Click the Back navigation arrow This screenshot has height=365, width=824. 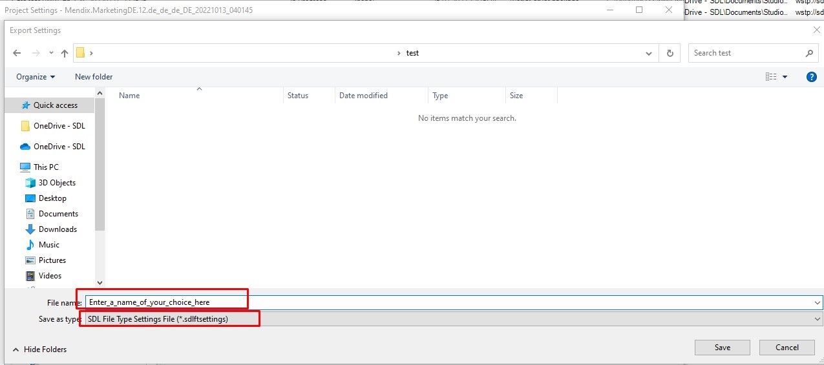[17, 53]
